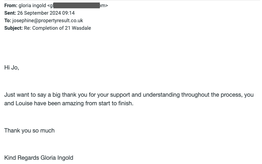Screen dimensions: 262x164
Task: Click the word Wasdale in subject
Action: point(81,28)
